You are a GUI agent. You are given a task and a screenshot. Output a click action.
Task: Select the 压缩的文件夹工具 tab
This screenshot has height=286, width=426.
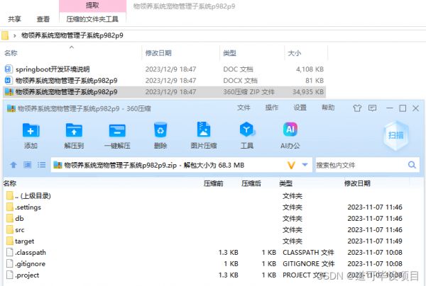92,19
